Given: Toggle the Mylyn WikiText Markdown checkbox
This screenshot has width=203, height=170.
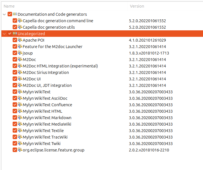Looking at the screenshot, I should [15, 117].
